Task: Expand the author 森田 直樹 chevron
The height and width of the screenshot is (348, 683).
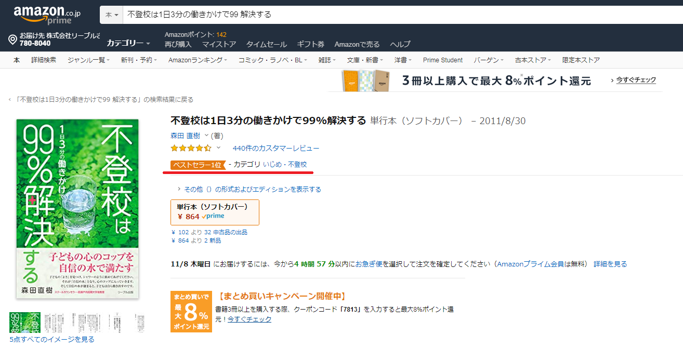Action: point(206,136)
